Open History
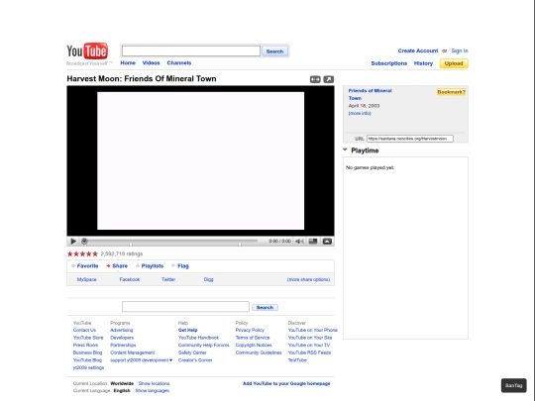 pos(423,63)
